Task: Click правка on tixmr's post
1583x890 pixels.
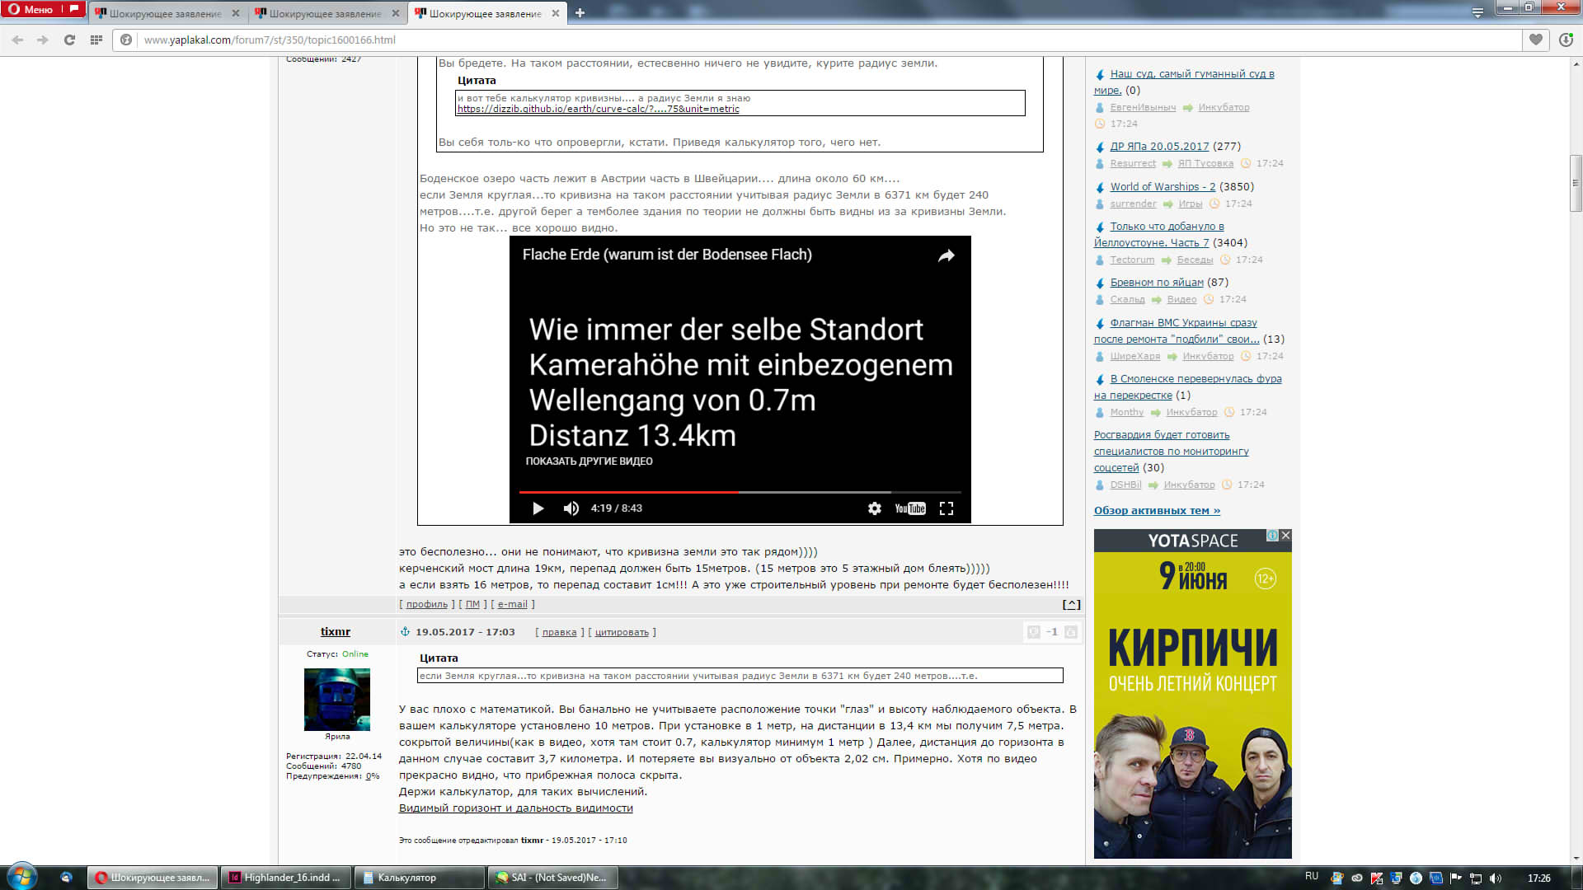Action: [x=559, y=632]
